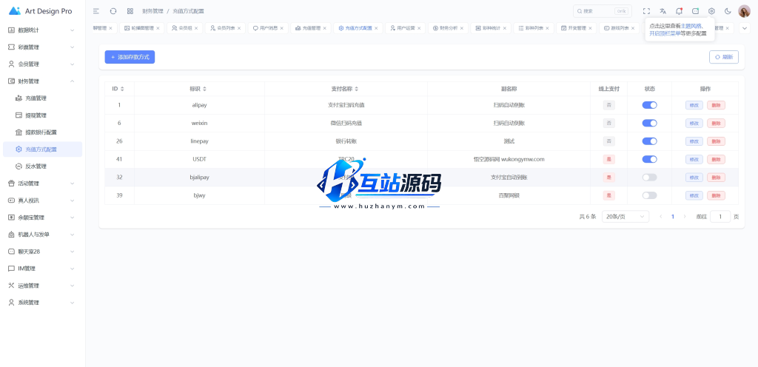The image size is (758, 367).
Task: Switch to the 彩种统计 tab
Action: pos(491,28)
